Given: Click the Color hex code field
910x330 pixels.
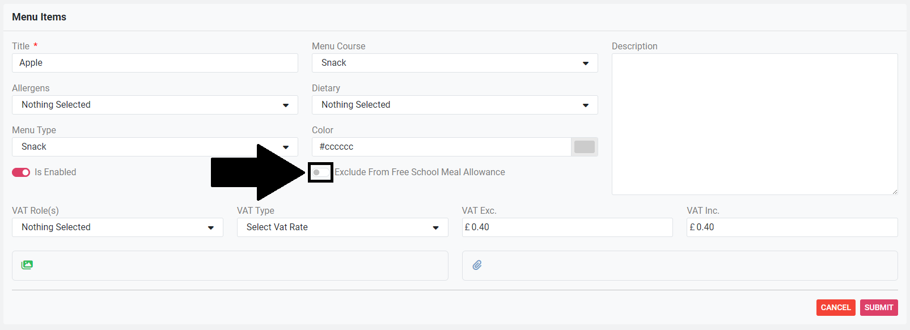Looking at the screenshot, I should pos(441,147).
